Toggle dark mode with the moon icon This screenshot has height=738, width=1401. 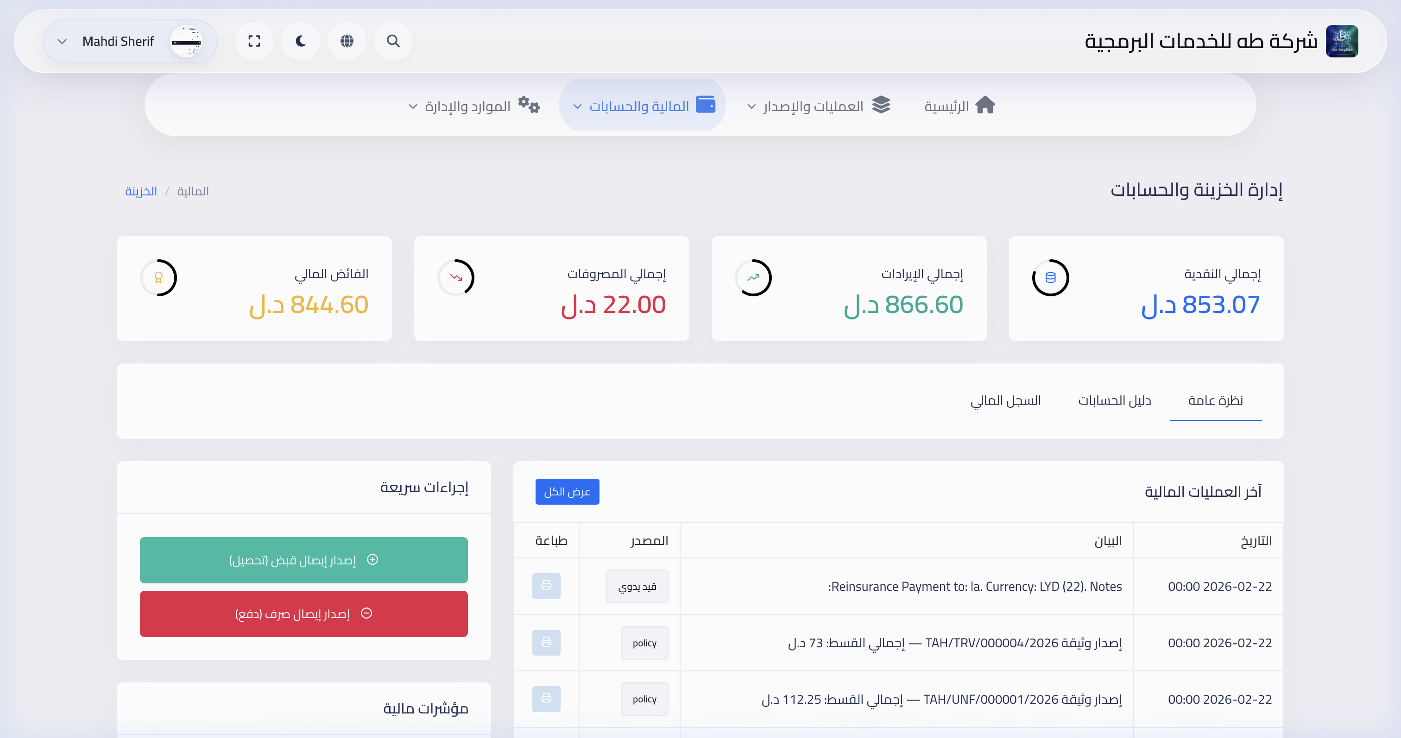coord(300,41)
